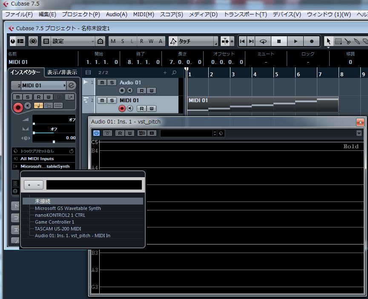Toggle Input Transformer icon in inspector
Screen dimensions: 368x299
coord(70,97)
